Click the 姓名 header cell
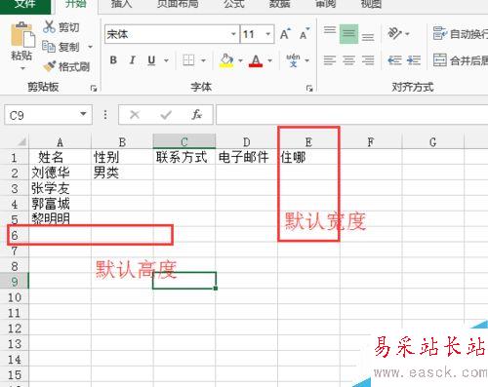488x387 pixels. pos(60,157)
